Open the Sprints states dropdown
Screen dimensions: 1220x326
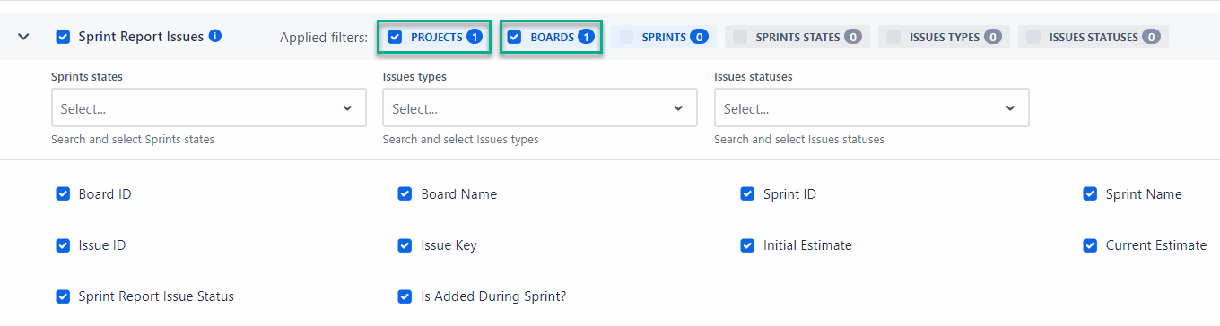coord(209,107)
